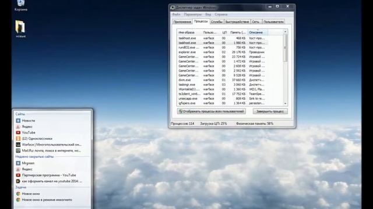Viewport: 373px width, 209px height.
Task: Click the process list scroll up arrow
Action: [x=285, y=32]
